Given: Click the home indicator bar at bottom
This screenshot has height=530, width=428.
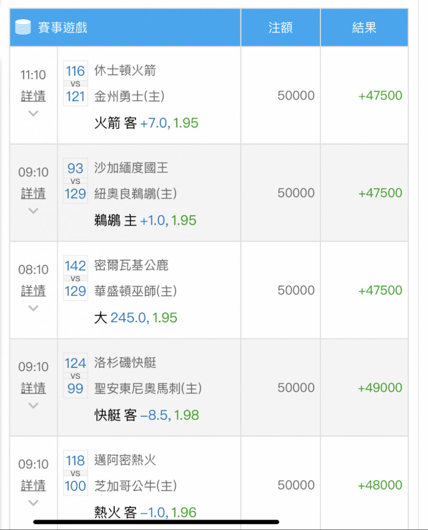Looking at the screenshot, I should pos(156,522).
